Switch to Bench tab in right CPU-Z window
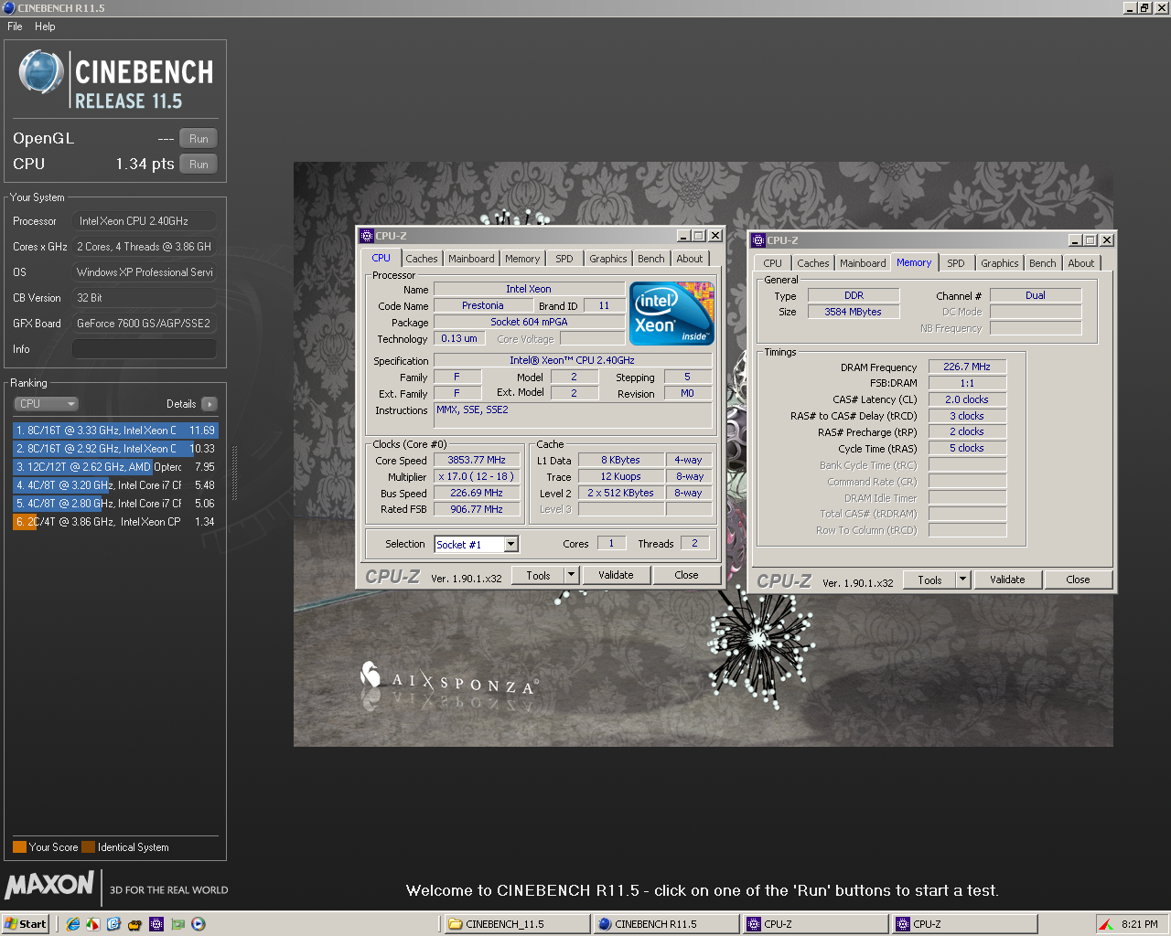The image size is (1171, 936). pyautogui.click(x=1043, y=263)
